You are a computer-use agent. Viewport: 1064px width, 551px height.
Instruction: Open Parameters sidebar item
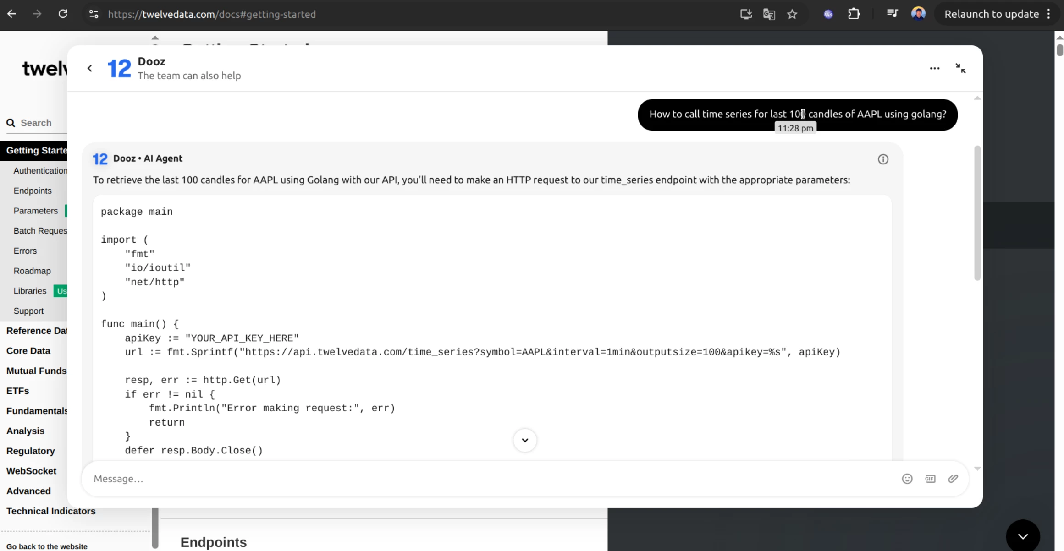click(36, 211)
